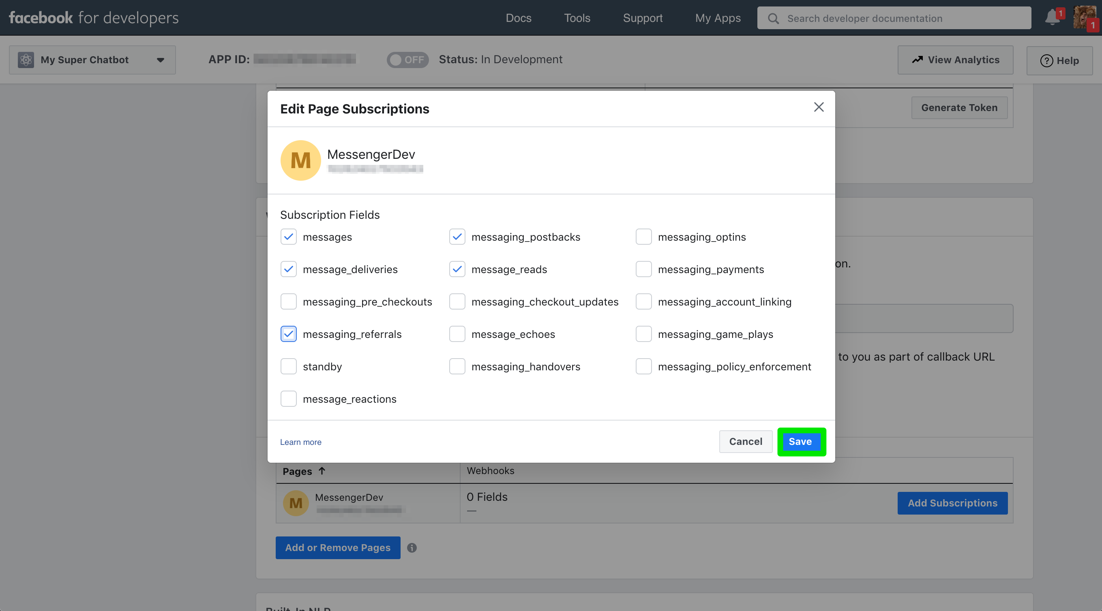
Task: Click the info icon beside Add or Remove Pages
Action: tap(412, 548)
